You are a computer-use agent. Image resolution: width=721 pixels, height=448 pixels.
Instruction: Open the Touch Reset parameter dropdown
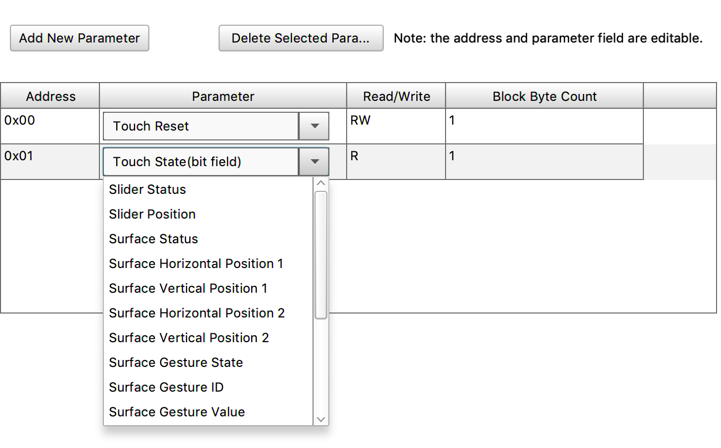(314, 126)
